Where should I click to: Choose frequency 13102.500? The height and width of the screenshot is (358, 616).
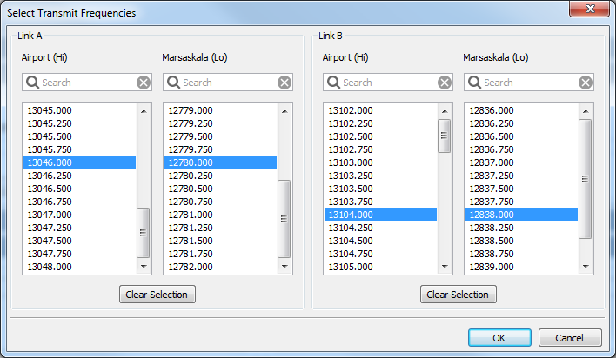381,136
